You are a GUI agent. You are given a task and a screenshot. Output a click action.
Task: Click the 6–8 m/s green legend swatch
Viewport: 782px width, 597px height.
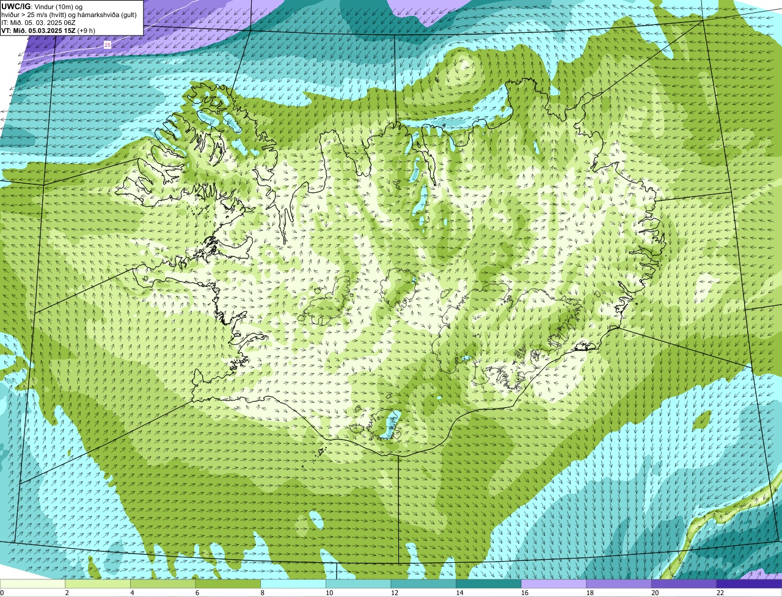228,584
